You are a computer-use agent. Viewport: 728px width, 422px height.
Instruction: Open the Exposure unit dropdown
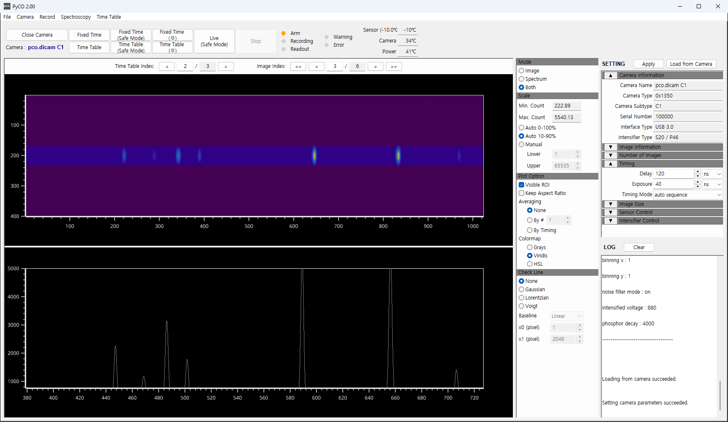pos(712,184)
